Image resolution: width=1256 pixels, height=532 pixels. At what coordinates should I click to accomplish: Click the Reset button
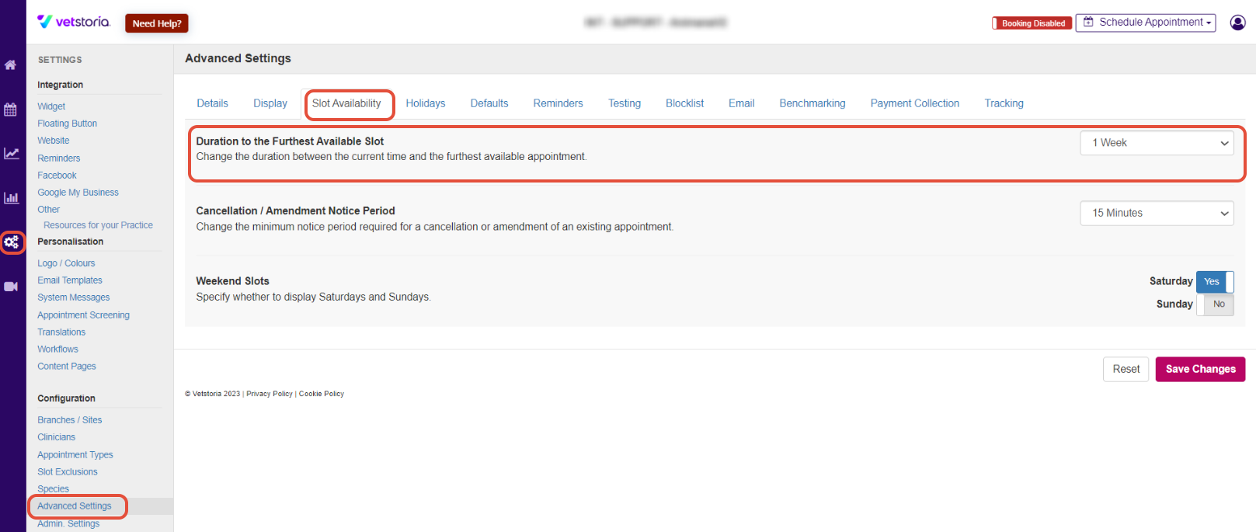[1126, 369]
